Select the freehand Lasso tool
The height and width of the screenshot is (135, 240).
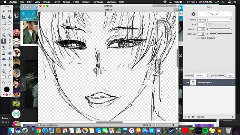[x=4, y=29]
